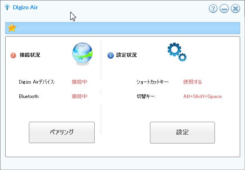245x170 pixels.
Task: Start pairing with the ペアリング button
Action: coord(62,133)
